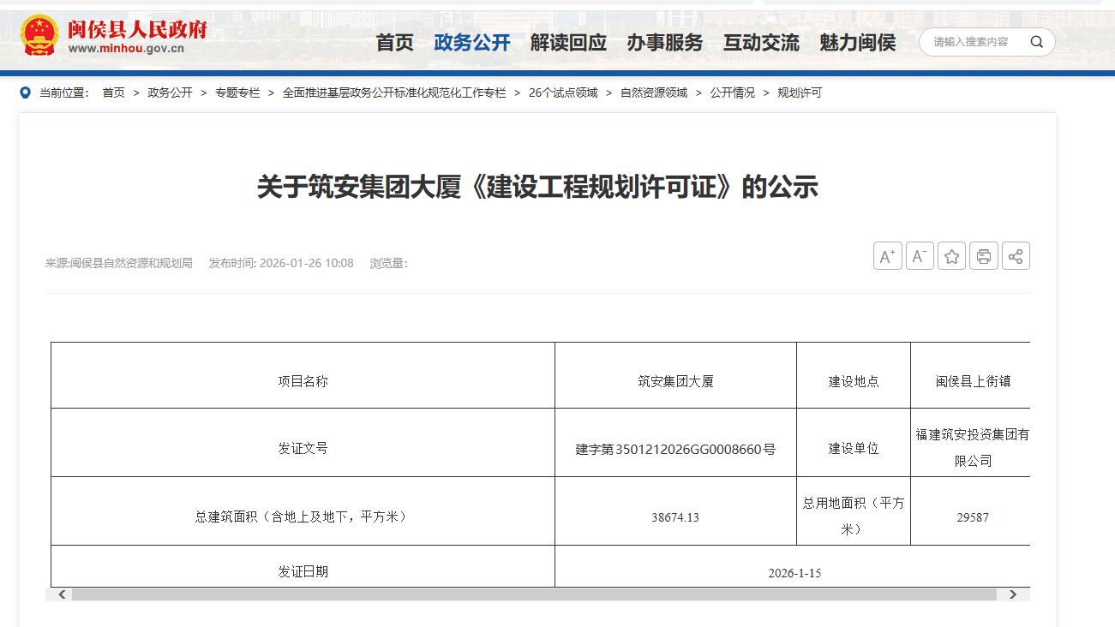Viewport: 1115px width, 627px height.
Task: Open the 政务公开 navigation menu
Action: click(x=471, y=43)
